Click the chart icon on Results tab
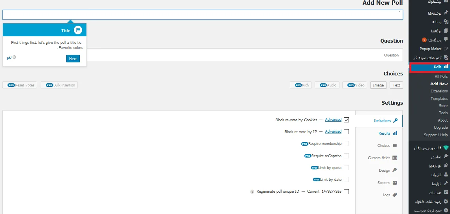Viewport: 450px width, 214px height. coord(395,133)
